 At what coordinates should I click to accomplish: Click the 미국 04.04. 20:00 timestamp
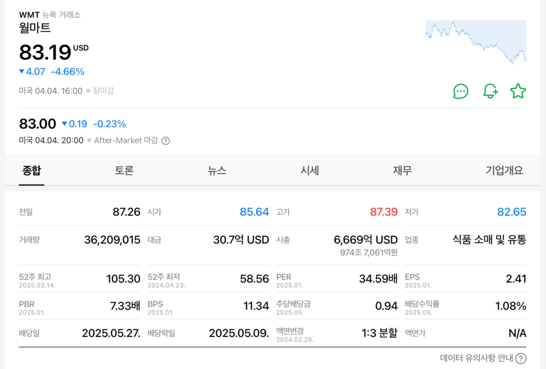[x=51, y=141]
